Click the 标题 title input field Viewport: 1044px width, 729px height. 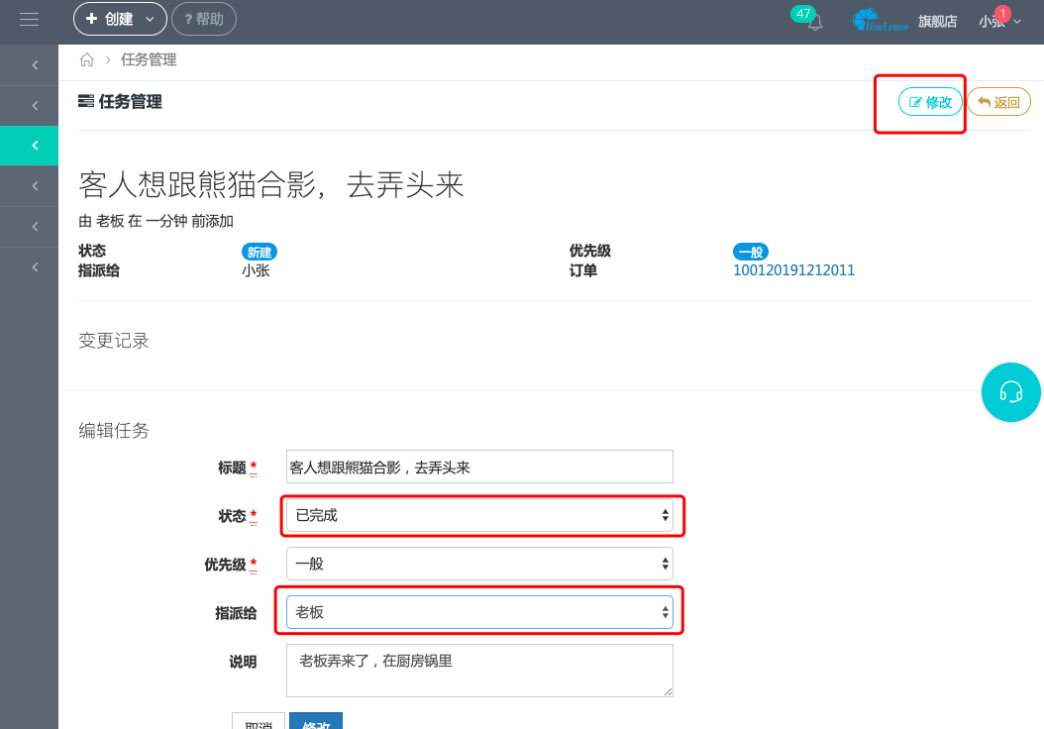pos(479,467)
